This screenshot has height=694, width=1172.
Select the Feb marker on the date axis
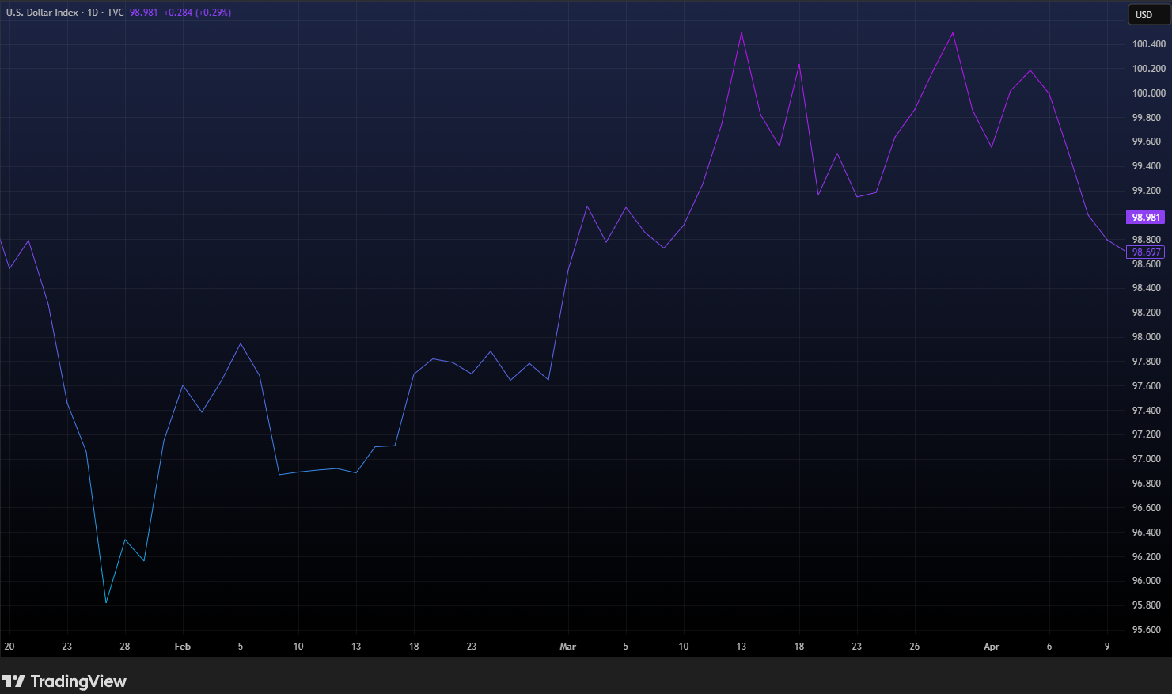coord(182,647)
